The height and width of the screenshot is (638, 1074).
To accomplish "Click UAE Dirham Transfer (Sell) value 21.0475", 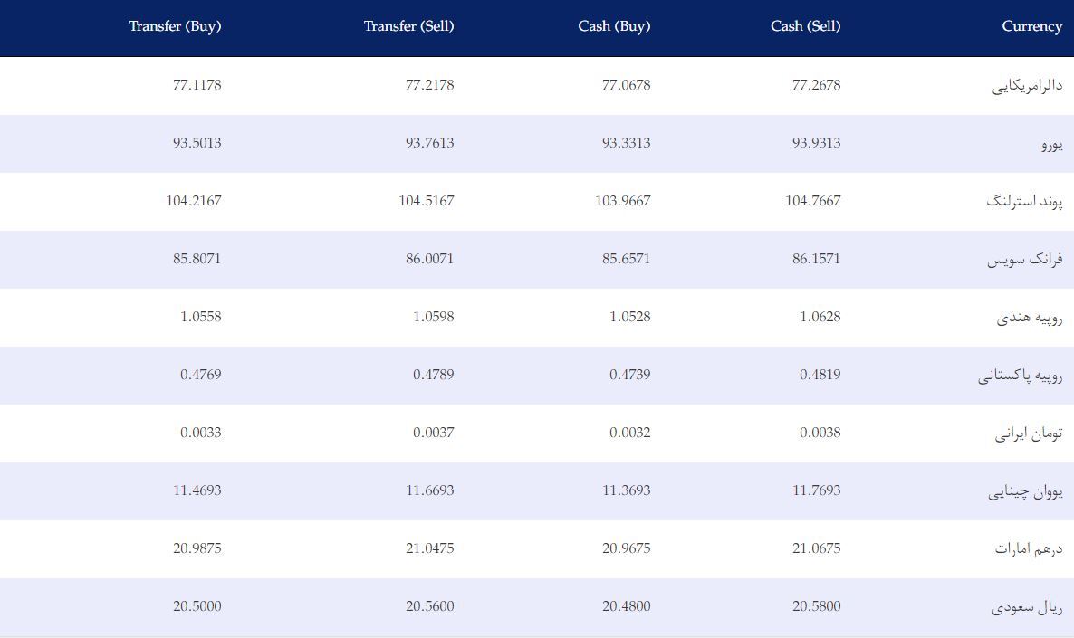I will tap(429, 548).
